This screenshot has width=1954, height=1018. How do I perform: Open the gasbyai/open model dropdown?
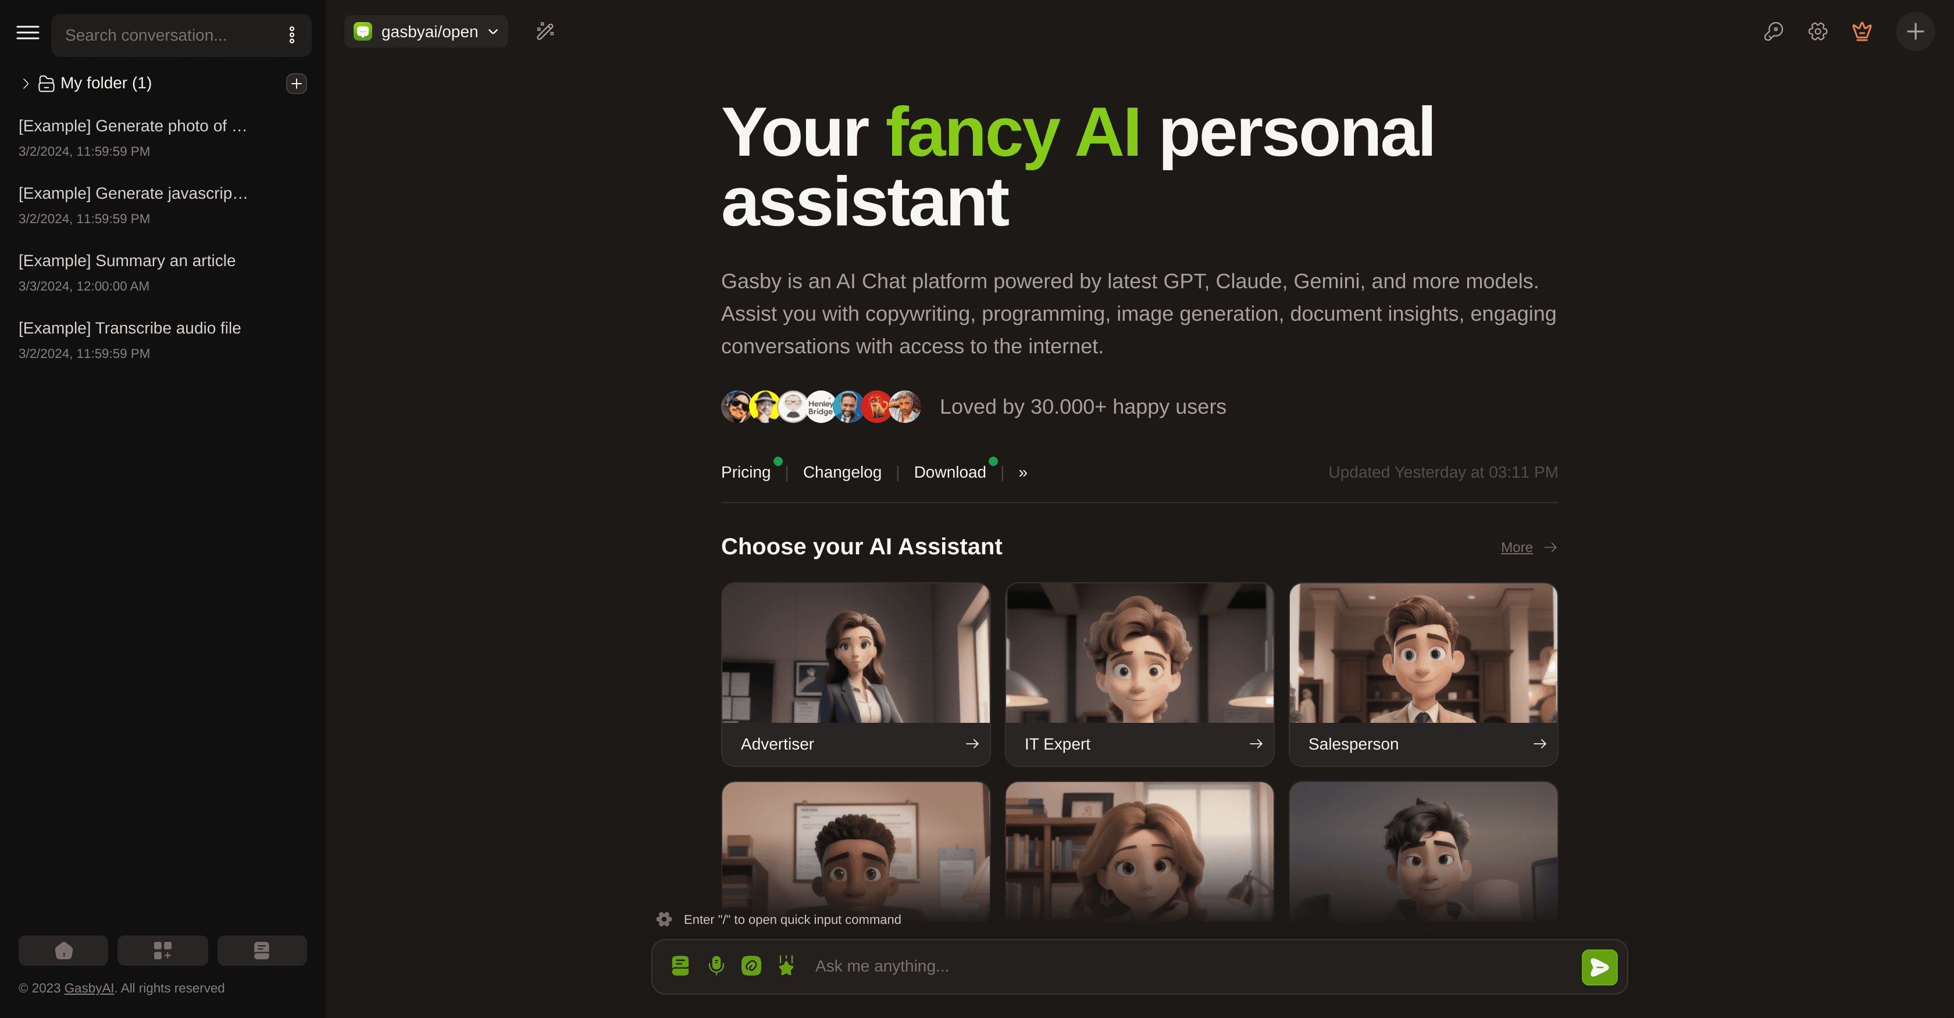coord(426,31)
